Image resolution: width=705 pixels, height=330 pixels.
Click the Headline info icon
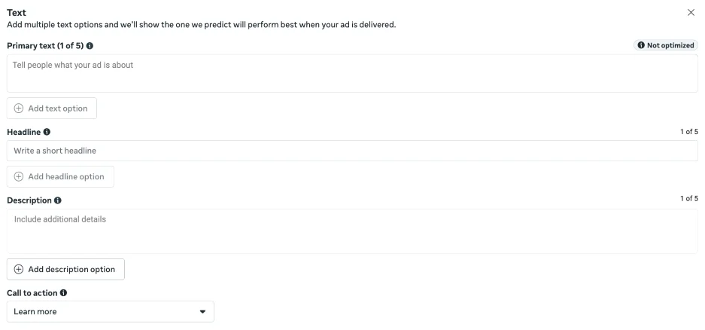[47, 133]
